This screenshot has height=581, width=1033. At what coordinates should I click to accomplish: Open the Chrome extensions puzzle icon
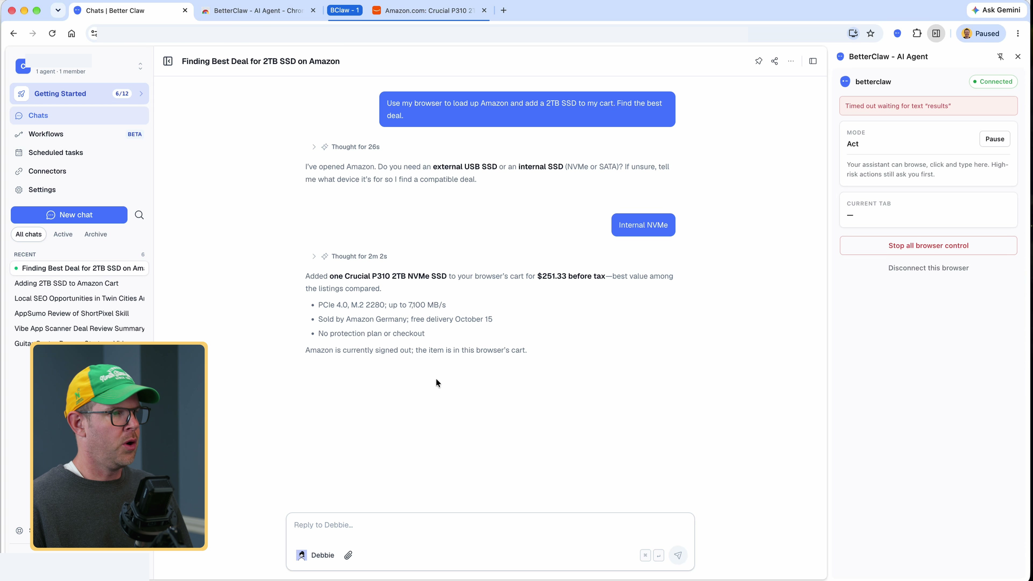(917, 34)
